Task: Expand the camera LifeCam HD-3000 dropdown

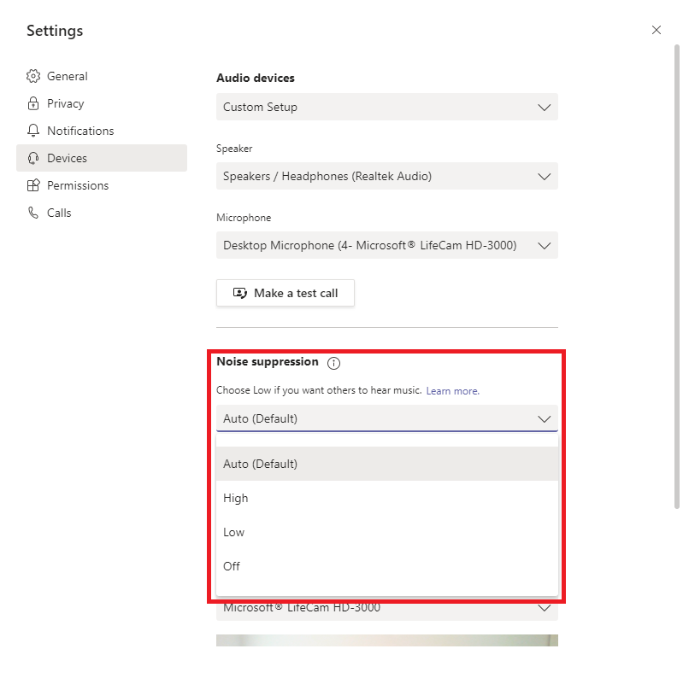Action: (x=386, y=609)
